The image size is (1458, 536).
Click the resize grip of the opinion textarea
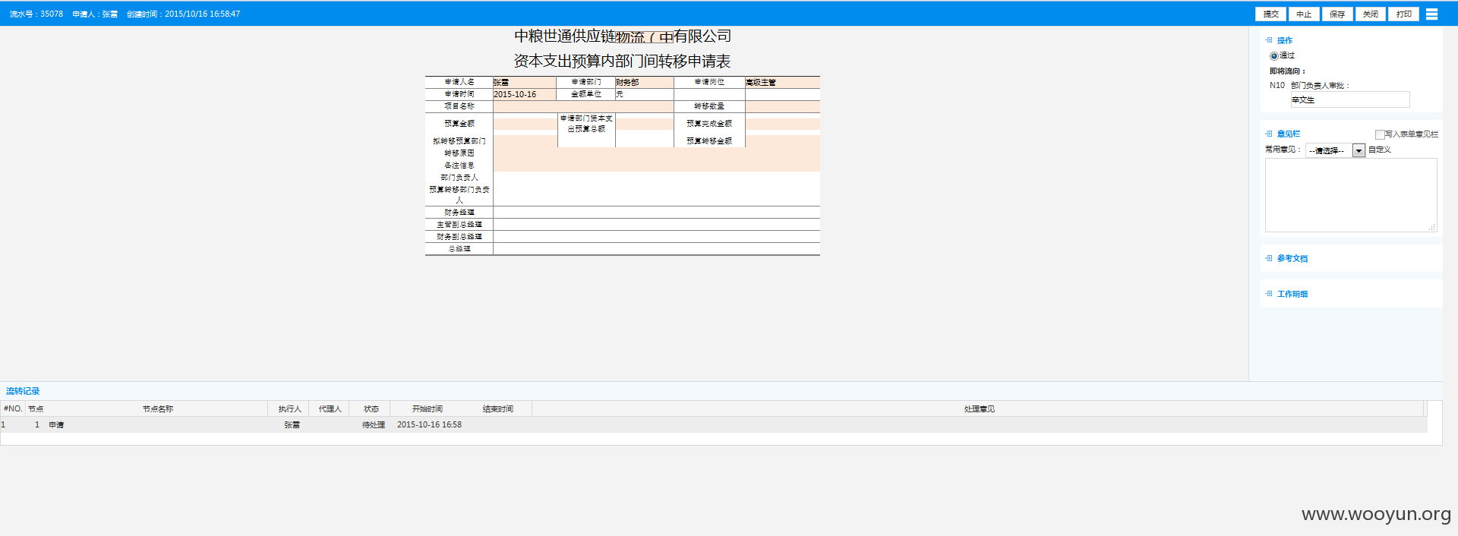(x=1432, y=227)
